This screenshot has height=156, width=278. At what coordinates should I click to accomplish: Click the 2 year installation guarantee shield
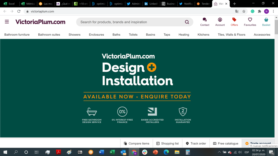[x=183, y=112]
